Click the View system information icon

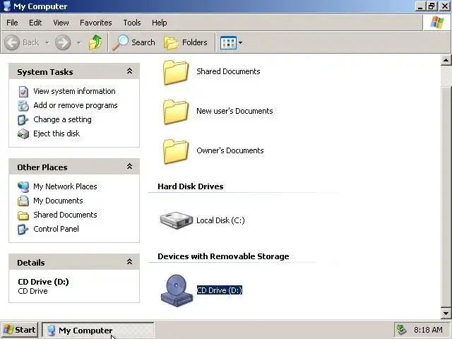[x=23, y=92]
